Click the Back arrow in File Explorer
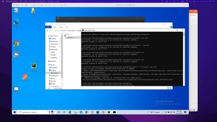The image size is (217, 122). (x=47, y=30)
